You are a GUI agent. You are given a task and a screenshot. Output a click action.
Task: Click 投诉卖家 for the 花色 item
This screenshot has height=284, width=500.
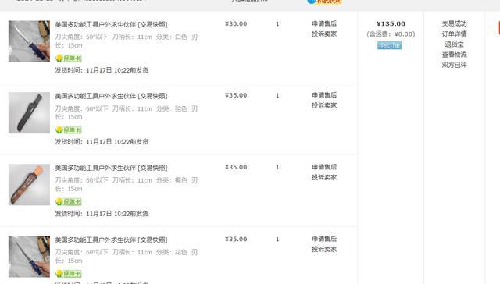(324, 250)
